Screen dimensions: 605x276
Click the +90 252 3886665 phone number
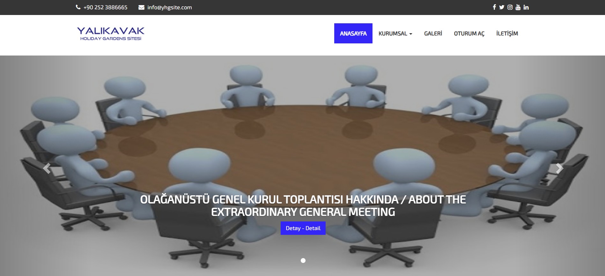pyautogui.click(x=106, y=7)
